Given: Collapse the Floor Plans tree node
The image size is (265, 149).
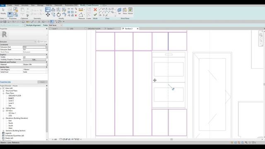Looking at the screenshot, I should coord(3,93).
